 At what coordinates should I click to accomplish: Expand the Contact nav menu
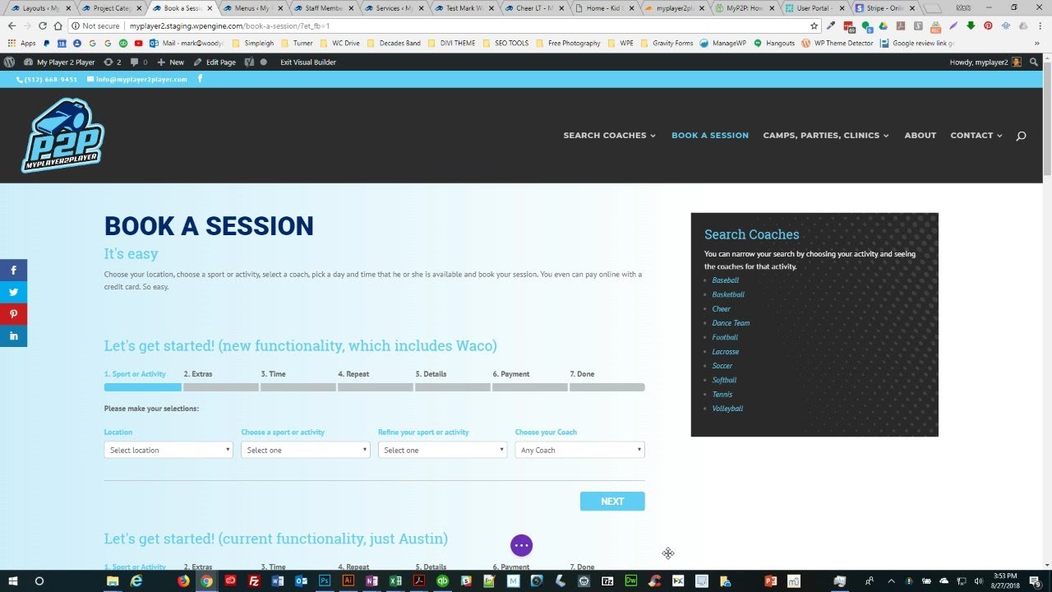coord(976,136)
